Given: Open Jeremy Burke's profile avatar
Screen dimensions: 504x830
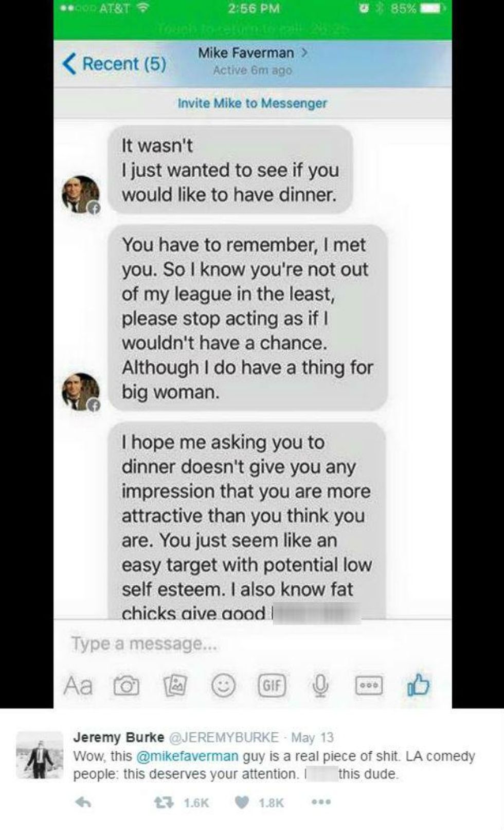Looking at the screenshot, I should pos(39,755).
